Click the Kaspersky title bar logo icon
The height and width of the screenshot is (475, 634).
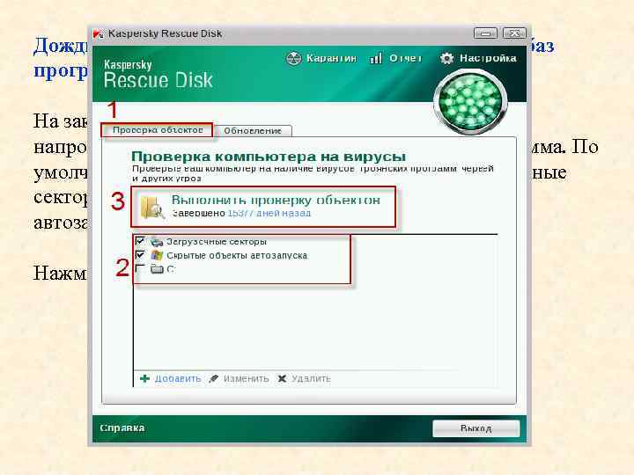99,33
